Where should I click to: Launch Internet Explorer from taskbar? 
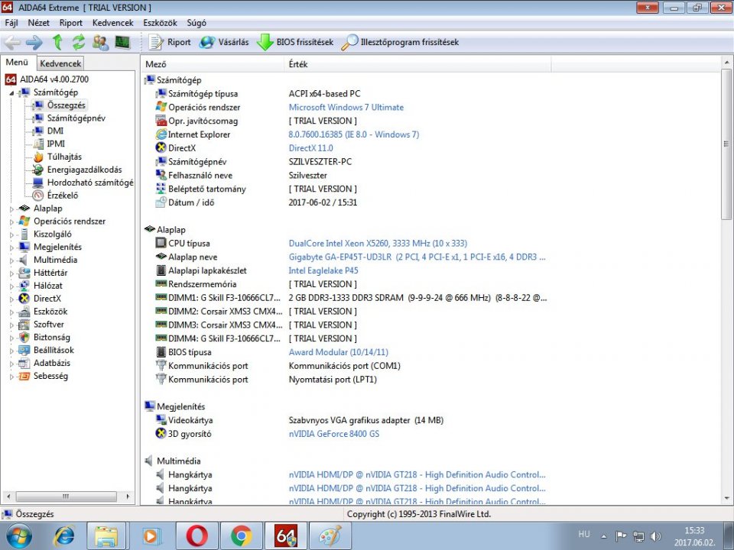coord(63,536)
